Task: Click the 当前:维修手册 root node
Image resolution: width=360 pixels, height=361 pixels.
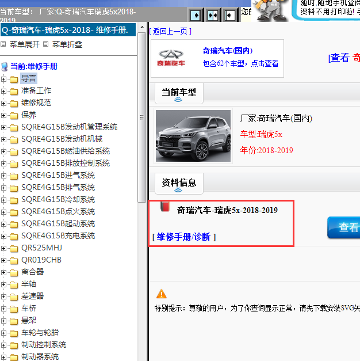Action: click(34, 66)
